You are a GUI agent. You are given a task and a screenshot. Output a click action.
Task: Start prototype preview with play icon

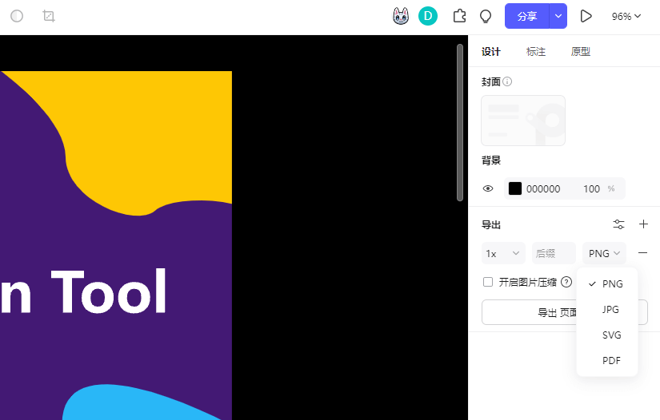tap(586, 17)
